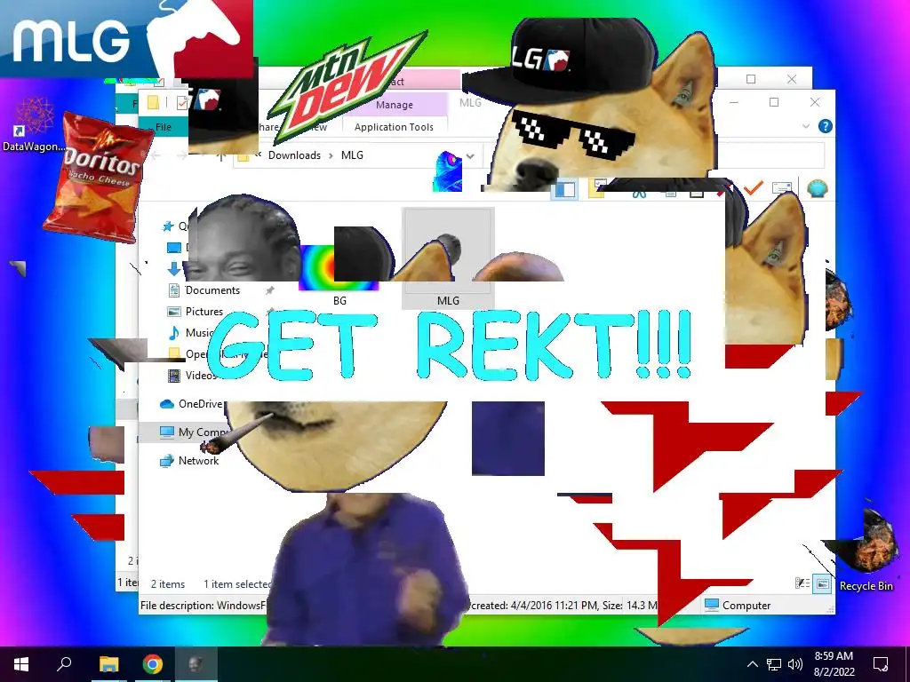This screenshot has height=682, width=910.
Task: Open Videos in the navigation pane
Action: pos(200,376)
